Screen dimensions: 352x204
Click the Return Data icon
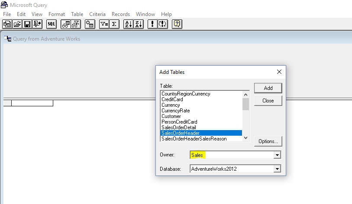38,24
